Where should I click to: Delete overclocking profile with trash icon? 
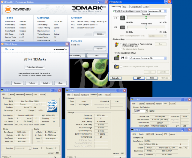(x=126, y=58)
